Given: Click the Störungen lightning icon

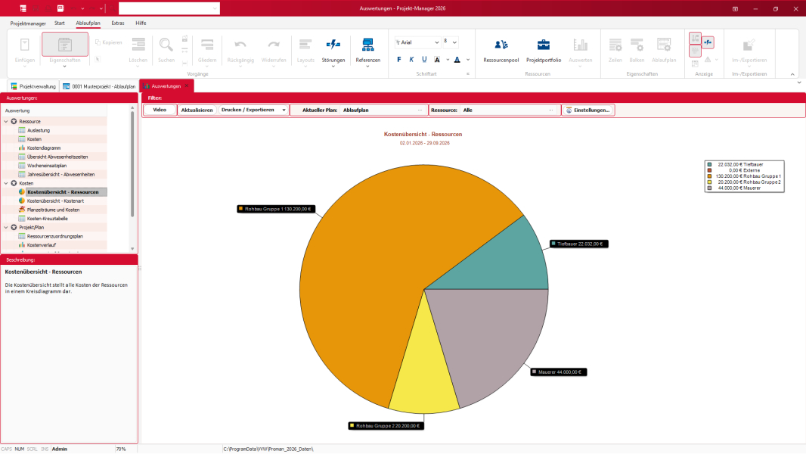Looking at the screenshot, I should (x=333, y=45).
